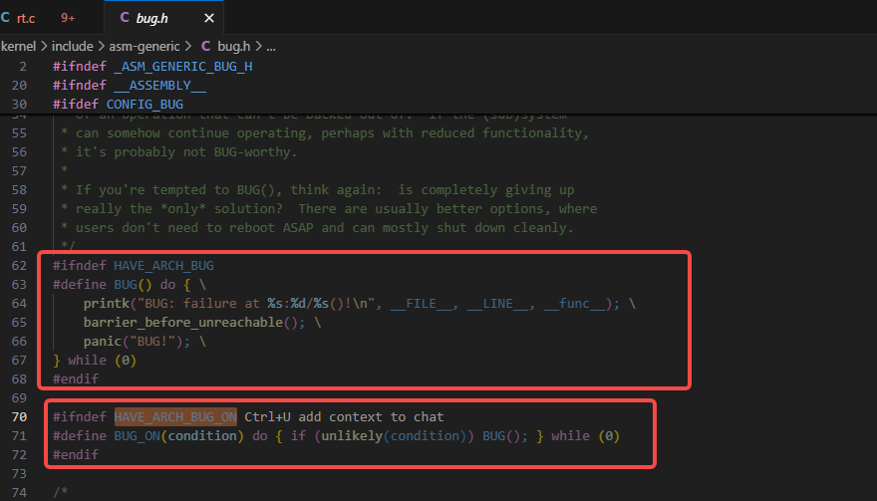Click the #endif on line 68
Viewport: 877px width, 501px height.
pos(76,379)
